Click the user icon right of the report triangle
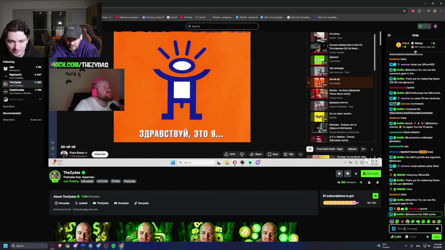Viewport: 445px width, 250px height. pyautogui.click(x=377, y=182)
